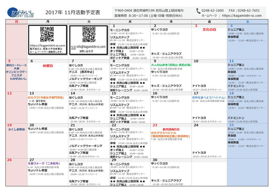The width and height of the screenshot is (274, 193).
Task: Click orange のらクラ「今泉女子専門学校」 event
Action: click(46, 97)
